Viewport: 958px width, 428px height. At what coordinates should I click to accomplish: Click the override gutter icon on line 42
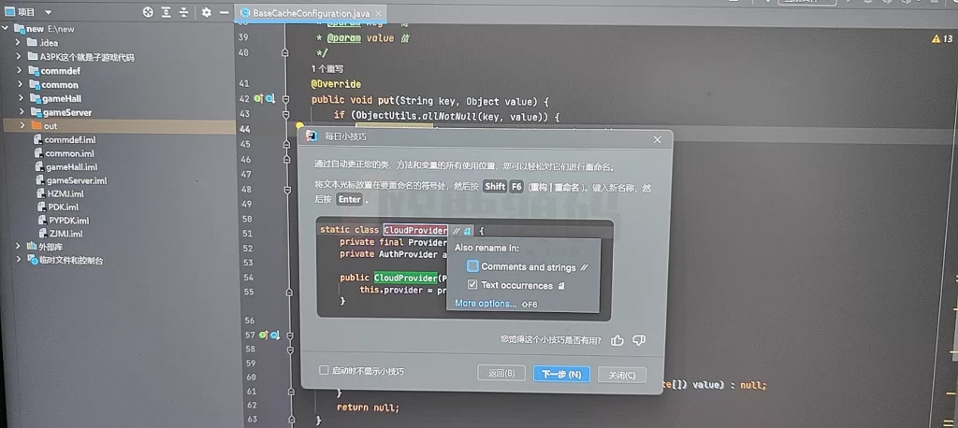point(260,98)
